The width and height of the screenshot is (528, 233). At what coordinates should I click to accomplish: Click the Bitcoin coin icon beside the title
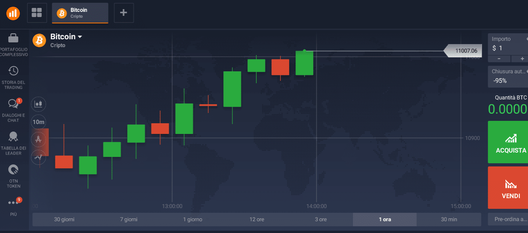(39, 40)
